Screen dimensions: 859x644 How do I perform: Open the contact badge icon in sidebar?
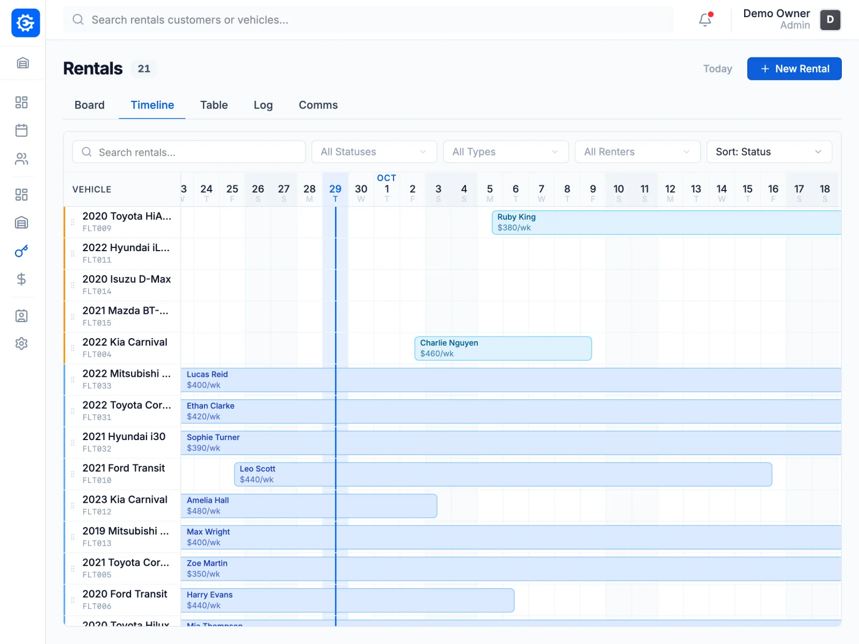pos(21,316)
